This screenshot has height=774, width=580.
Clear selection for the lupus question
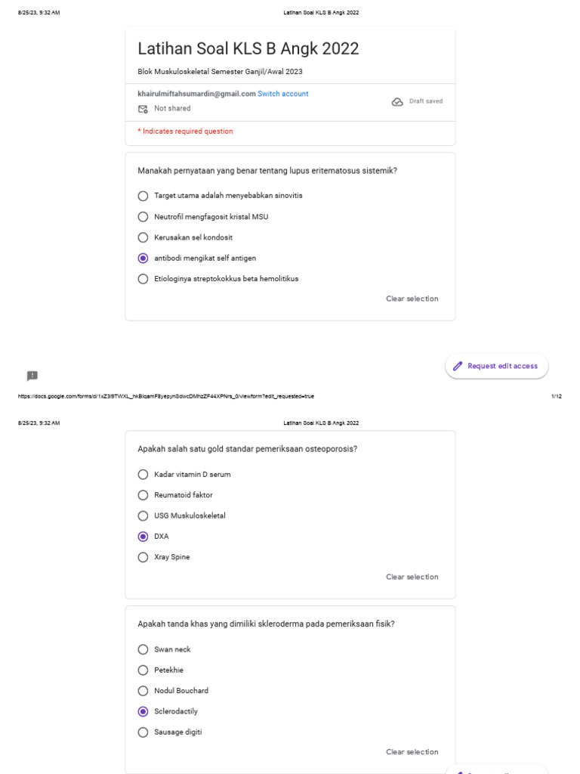click(x=412, y=299)
